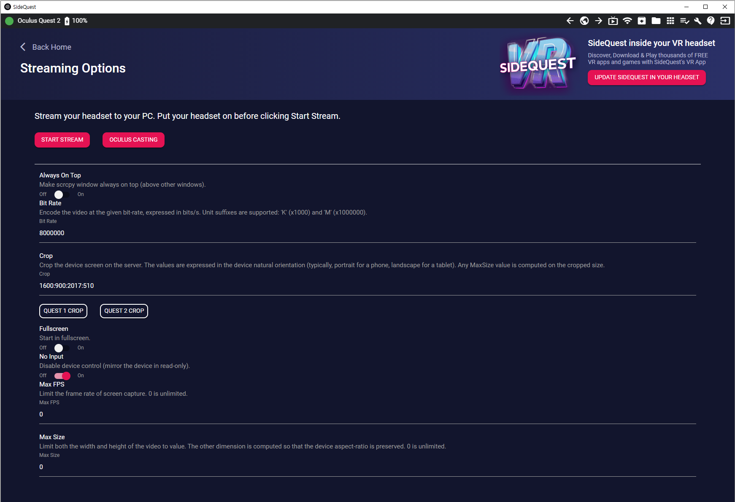Open the installed apps grid icon
Image resolution: width=735 pixels, height=502 pixels.
tap(670, 21)
